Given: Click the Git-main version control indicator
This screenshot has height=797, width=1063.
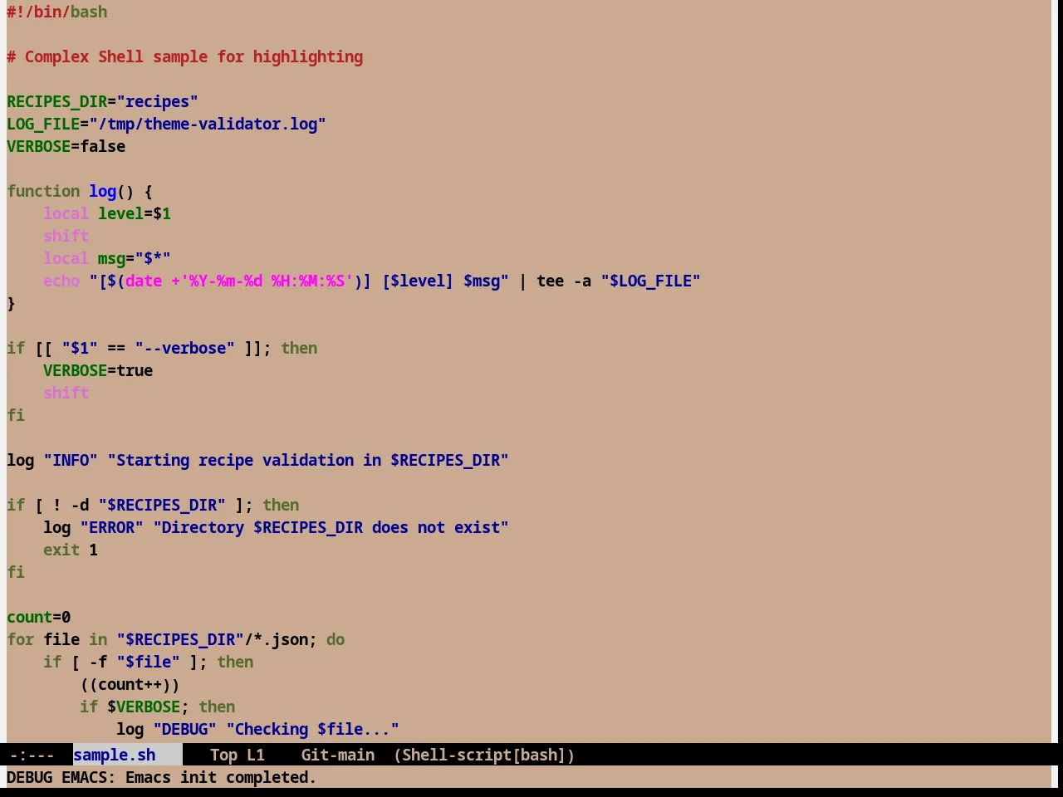Looking at the screenshot, I should [x=337, y=755].
